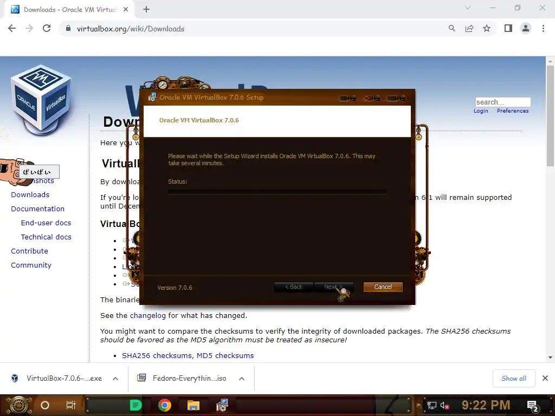Open Task View on the taskbar
Viewport: 555px width, 416px height.
71,405
